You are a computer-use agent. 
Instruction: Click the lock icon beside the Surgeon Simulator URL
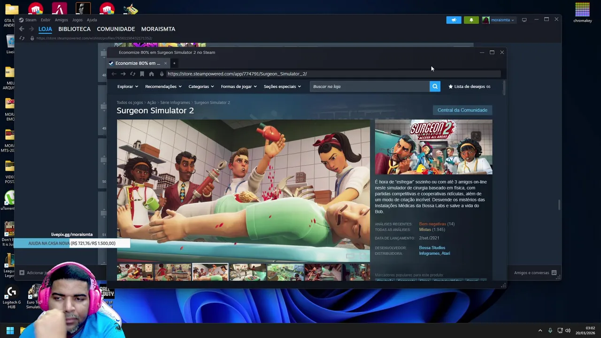pos(162,74)
